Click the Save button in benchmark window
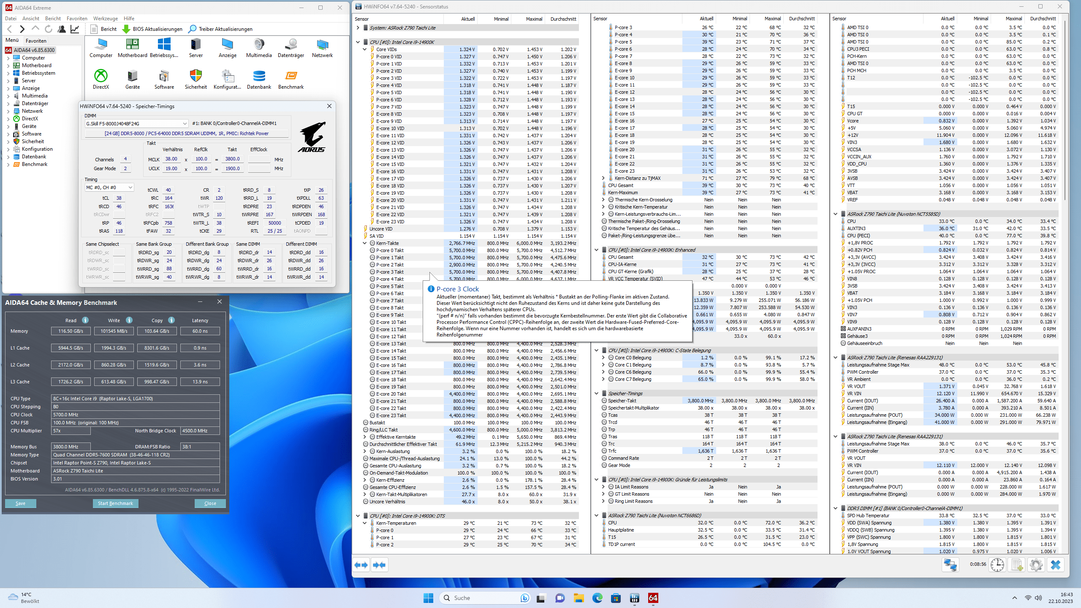Viewport: 1081px width, 608px height. [x=20, y=503]
